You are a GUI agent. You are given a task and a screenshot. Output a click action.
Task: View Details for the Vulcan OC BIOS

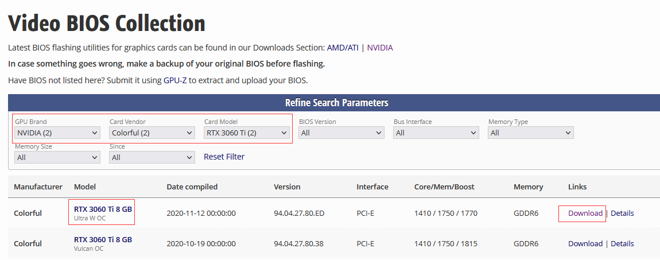pyautogui.click(x=622, y=243)
